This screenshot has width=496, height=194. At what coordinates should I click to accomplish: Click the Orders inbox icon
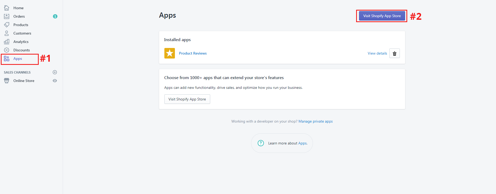point(7,16)
